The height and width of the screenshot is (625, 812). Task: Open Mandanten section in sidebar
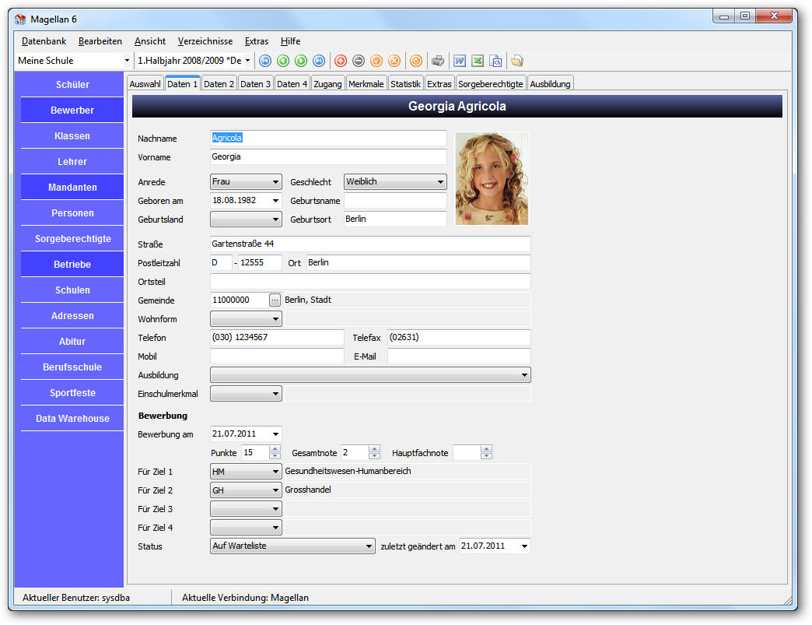point(72,187)
